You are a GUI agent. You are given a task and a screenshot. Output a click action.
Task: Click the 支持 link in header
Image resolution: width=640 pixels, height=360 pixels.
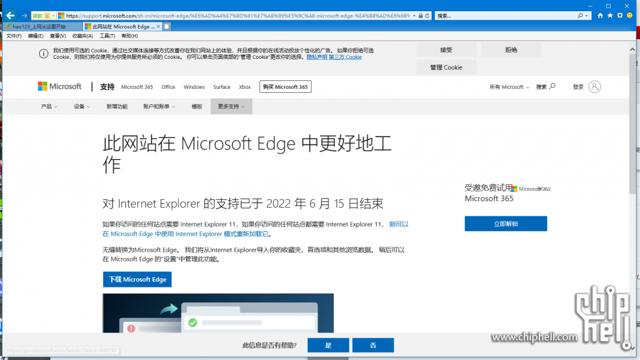pyautogui.click(x=107, y=86)
